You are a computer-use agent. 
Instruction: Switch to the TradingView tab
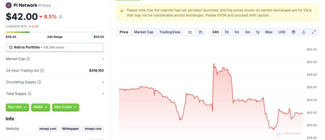[x=170, y=32]
